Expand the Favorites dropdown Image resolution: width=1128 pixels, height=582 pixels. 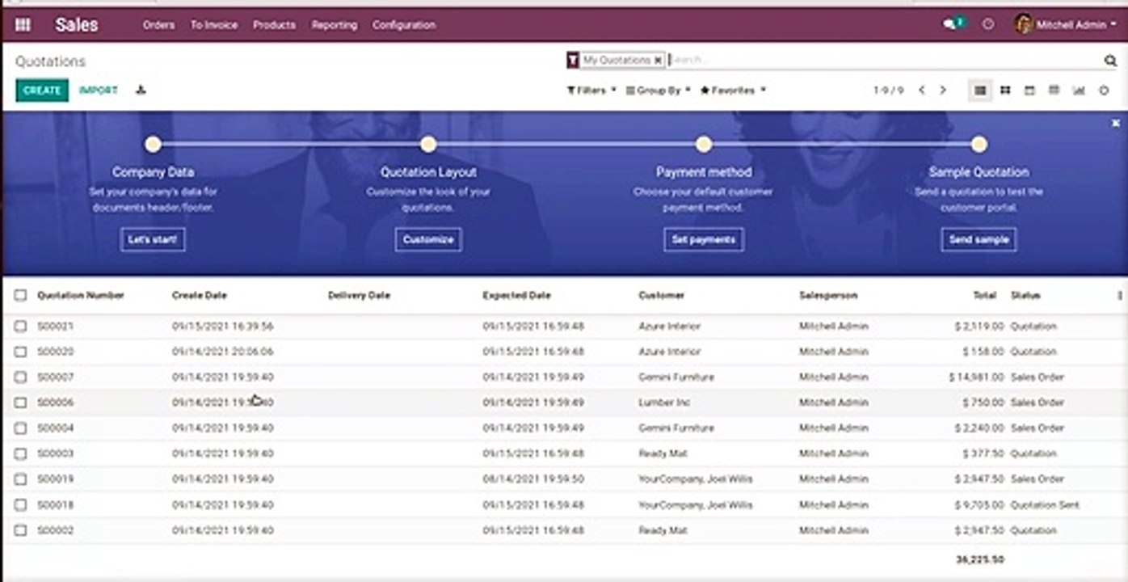[x=733, y=91]
